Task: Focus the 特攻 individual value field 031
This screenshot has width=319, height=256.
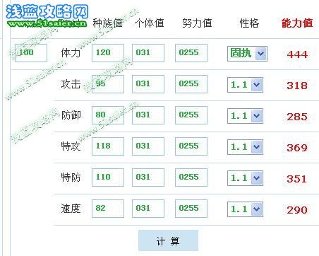Action: [148, 146]
